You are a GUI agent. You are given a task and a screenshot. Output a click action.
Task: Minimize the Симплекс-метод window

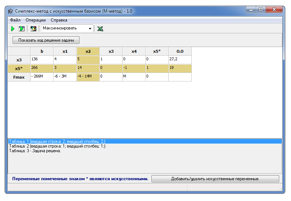[x=251, y=9]
